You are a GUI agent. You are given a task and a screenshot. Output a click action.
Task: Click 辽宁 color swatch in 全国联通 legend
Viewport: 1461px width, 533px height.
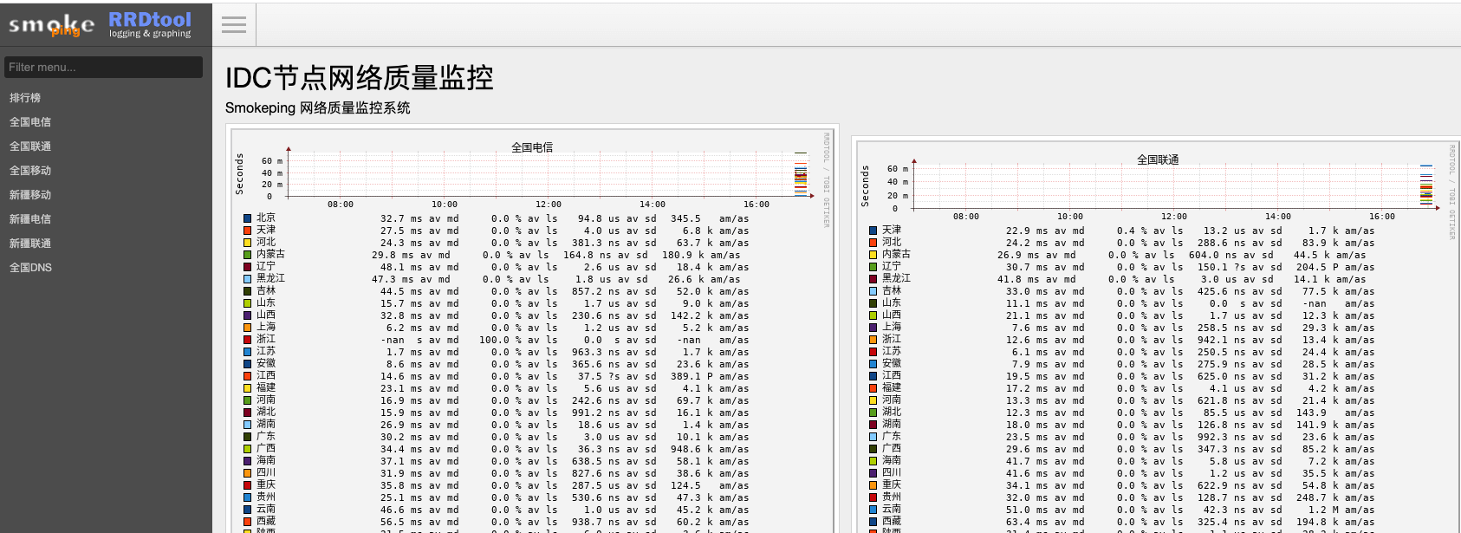(x=873, y=267)
